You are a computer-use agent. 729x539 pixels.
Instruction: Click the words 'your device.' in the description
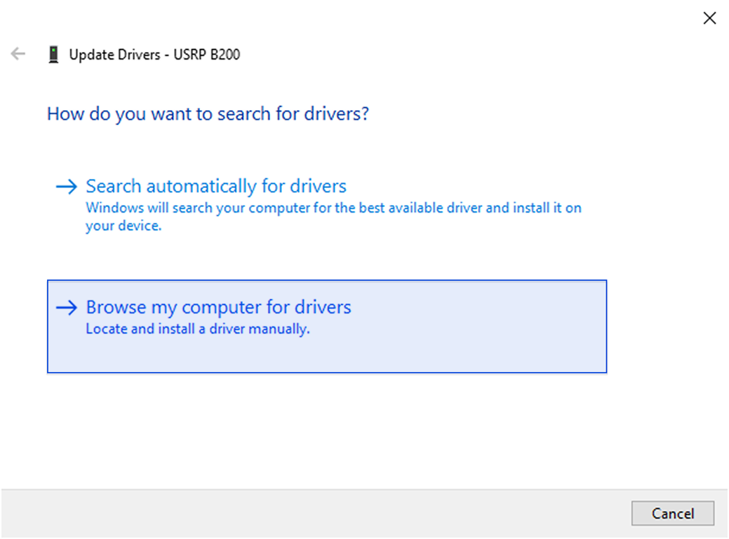[x=123, y=226]
